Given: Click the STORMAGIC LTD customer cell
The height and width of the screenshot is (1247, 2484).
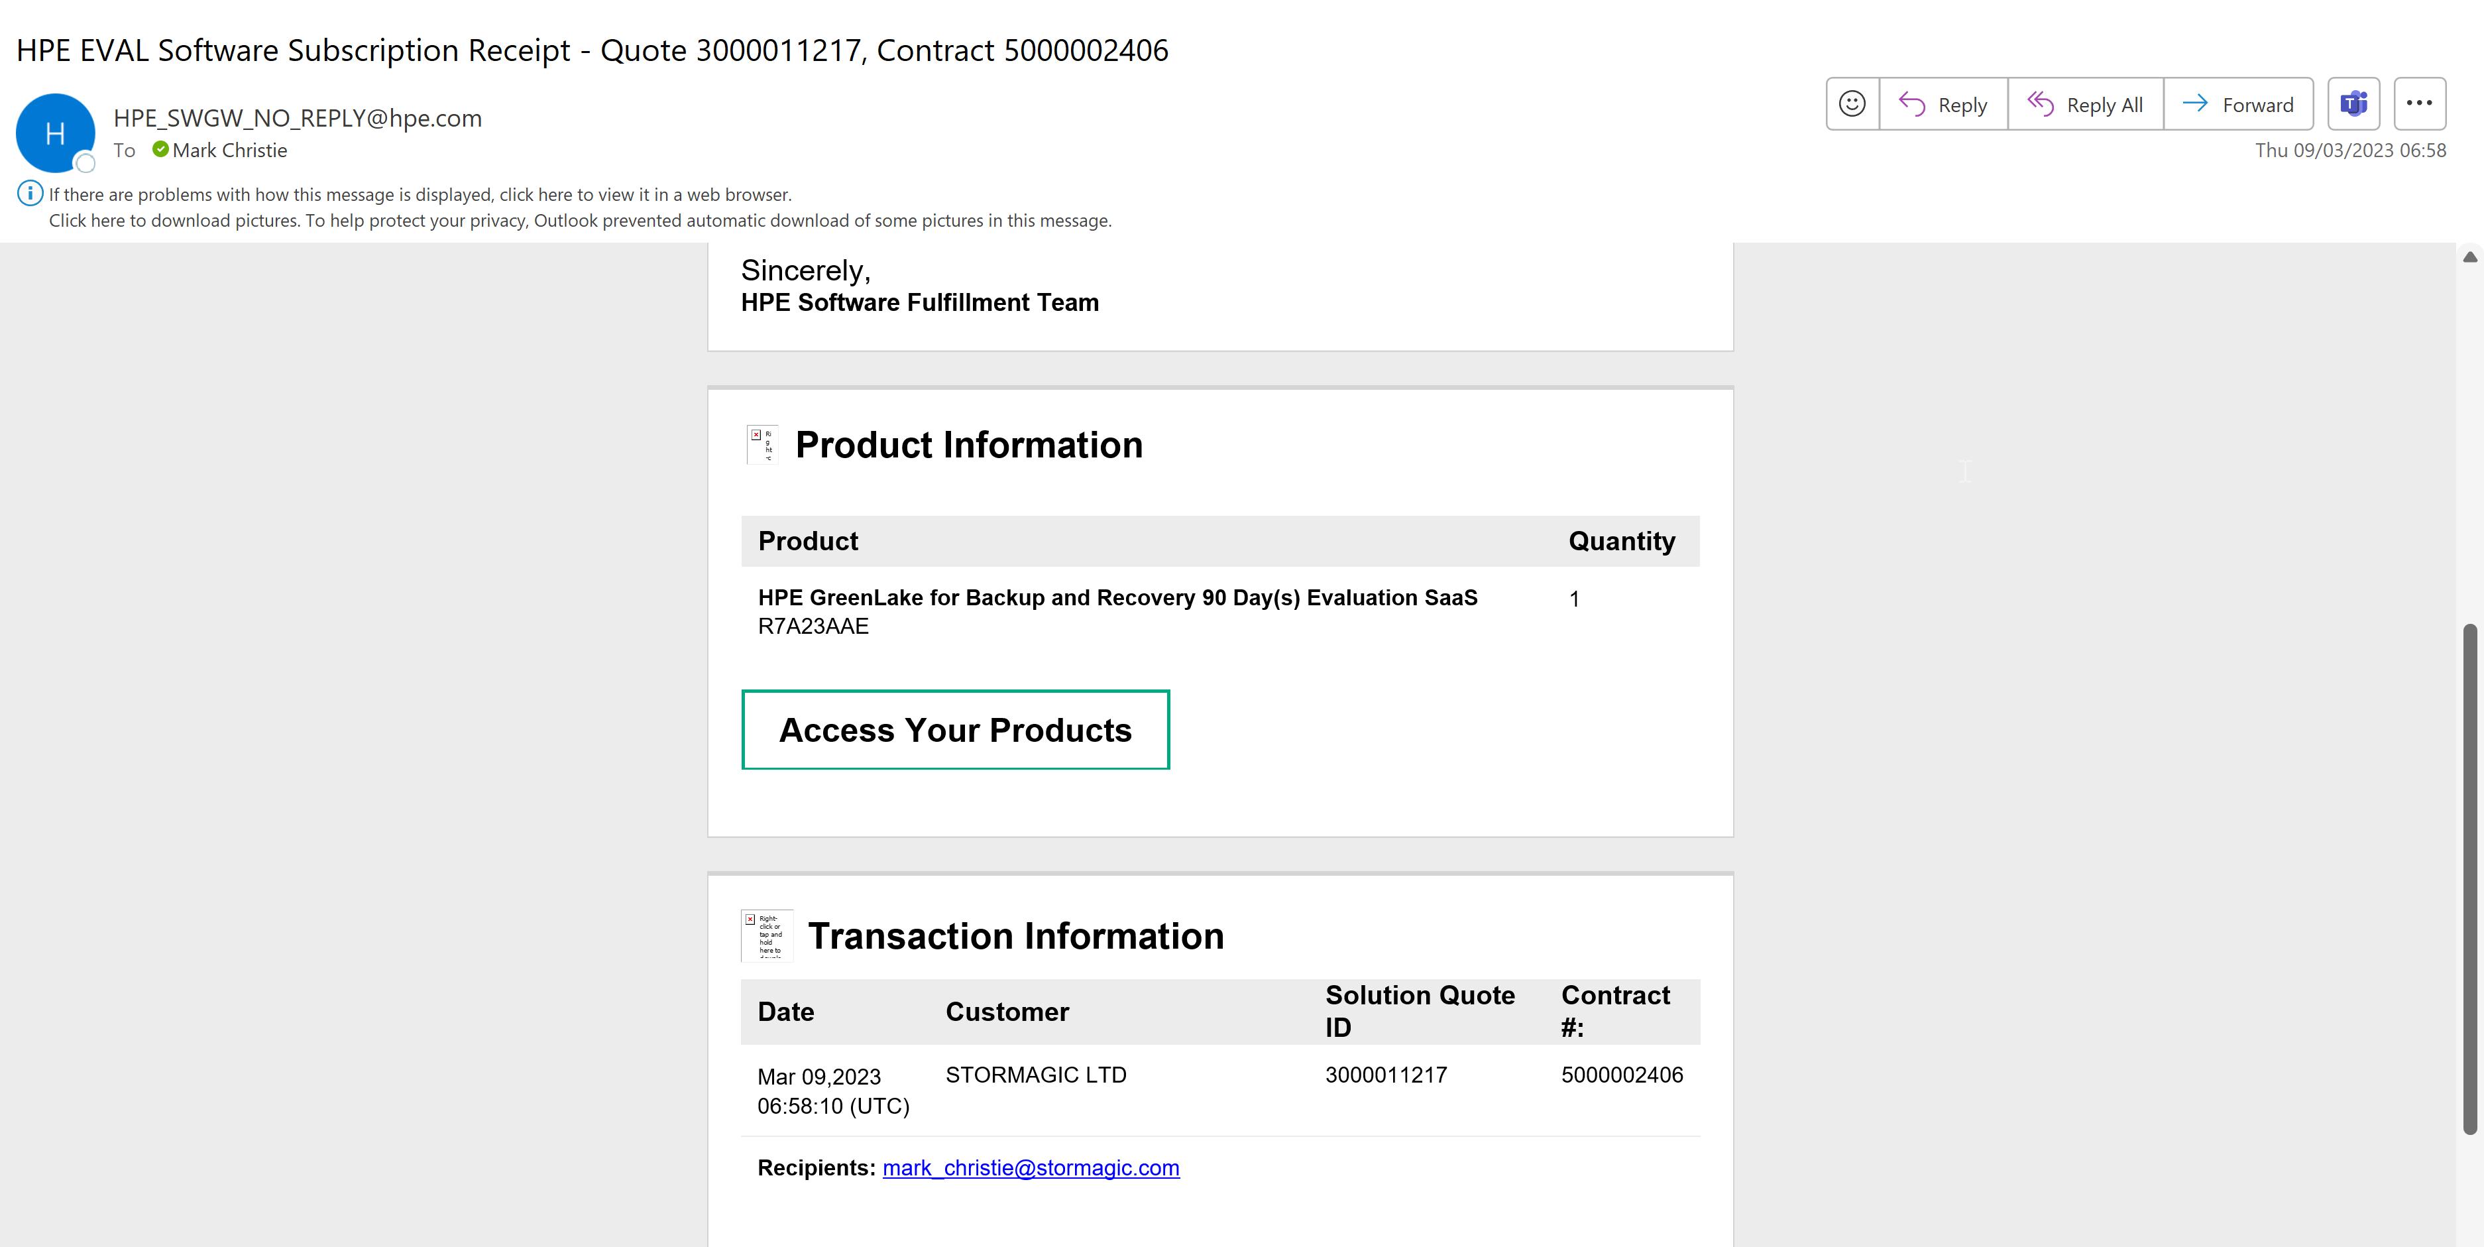Looking at the screenshot, I should click(1036, 1075).
